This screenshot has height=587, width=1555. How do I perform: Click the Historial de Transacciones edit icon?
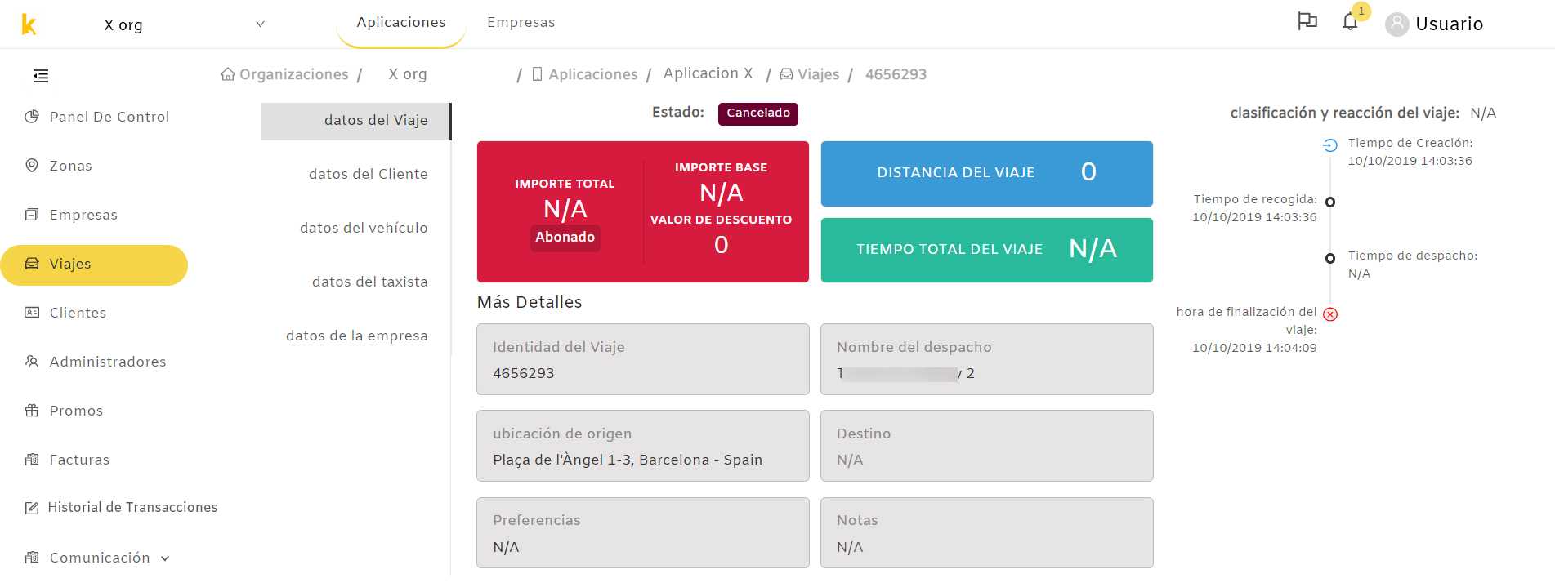click(x=32, y=508)
